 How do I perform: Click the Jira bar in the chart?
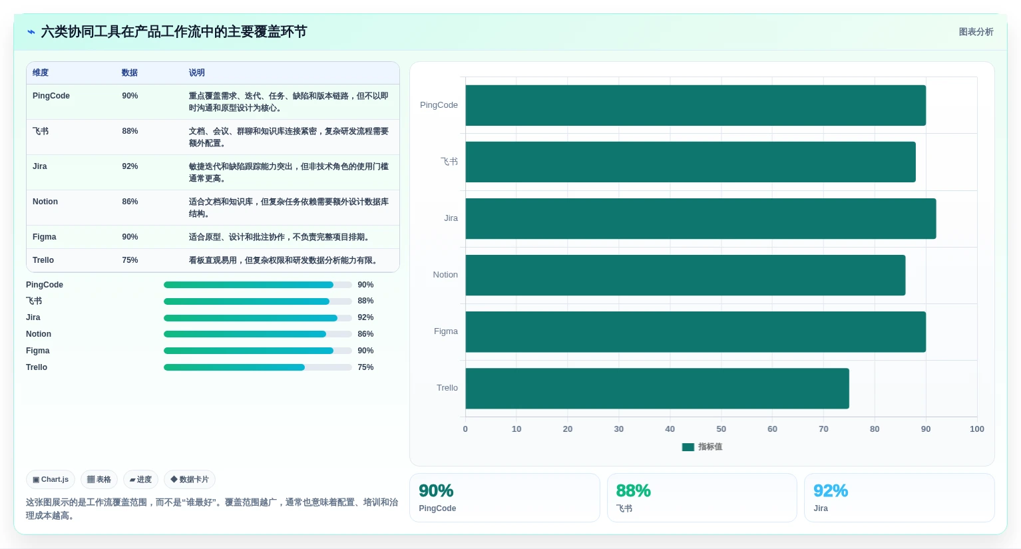pyautogui.click(x=701, y=218)
